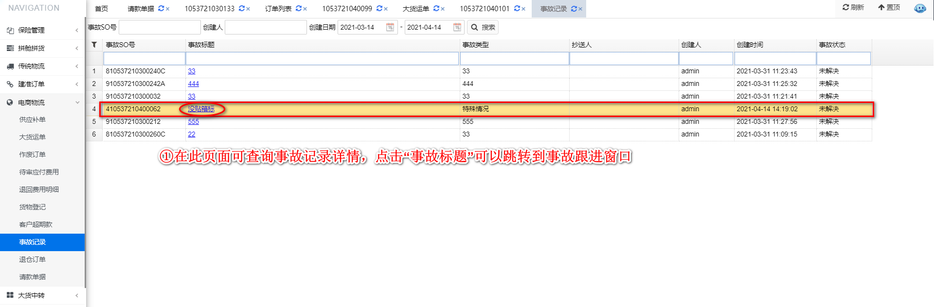Switch to the 首页 tab

[x=101, y=9]
